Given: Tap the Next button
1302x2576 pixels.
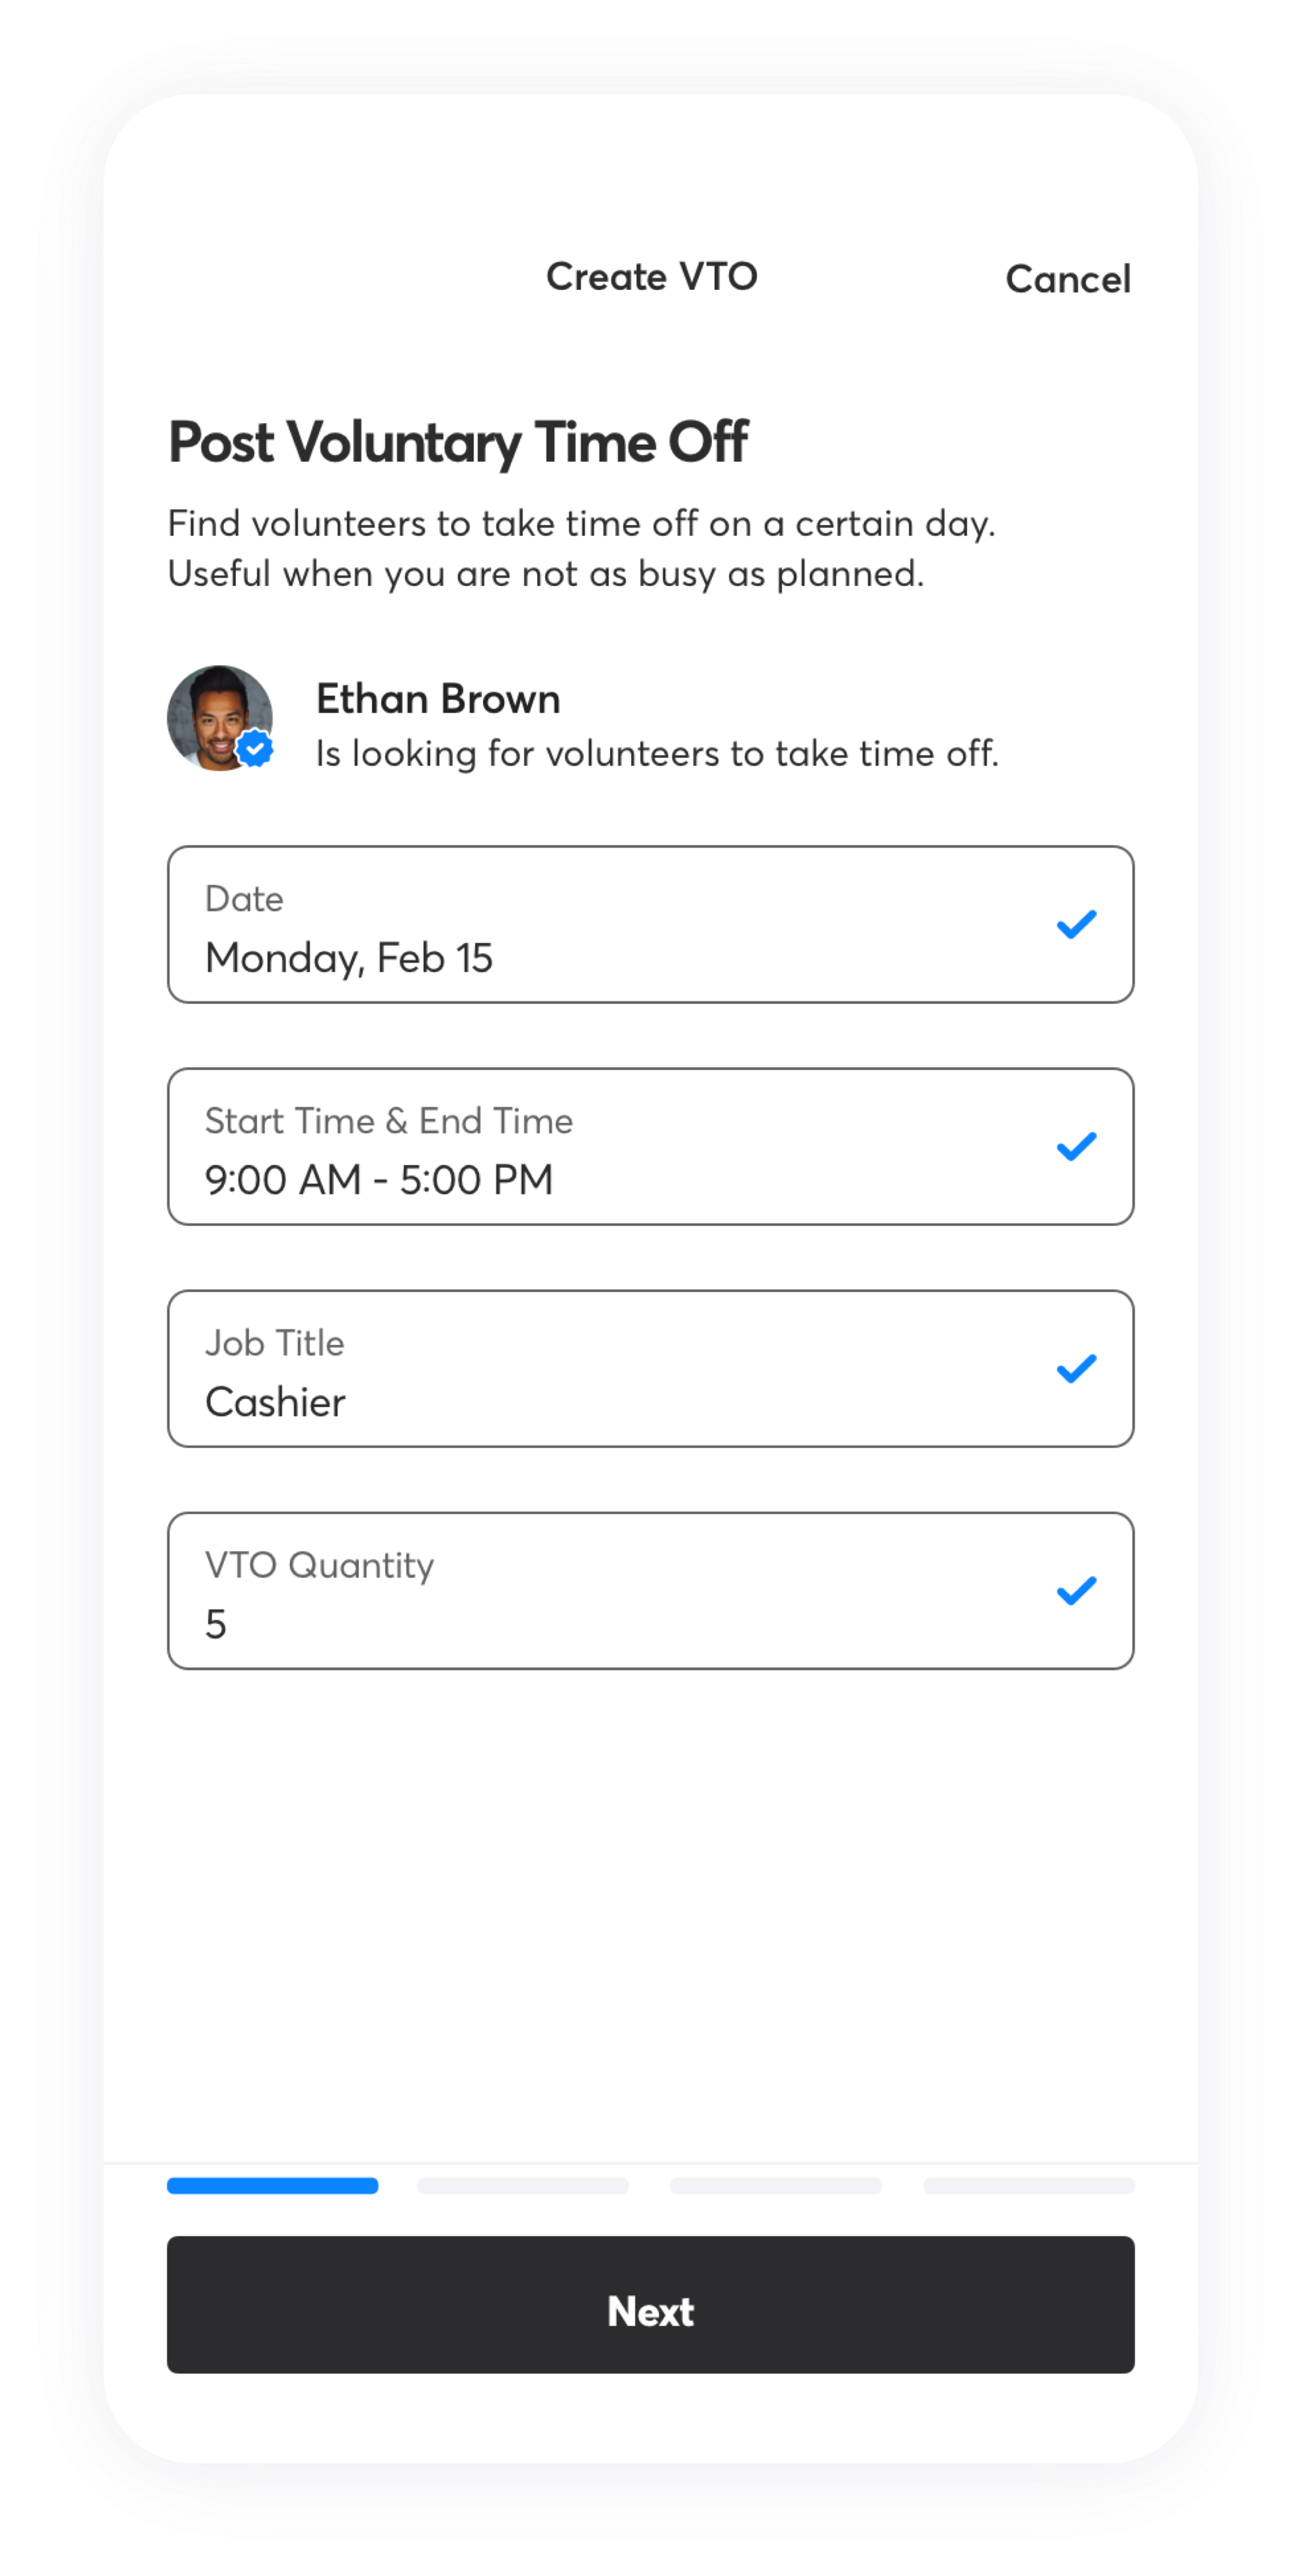Looking at the screenshot, I should [651, 2304].
